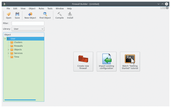Click the Filter text field
The width and height of the screenshot is (171, 108).
[28, 23]
